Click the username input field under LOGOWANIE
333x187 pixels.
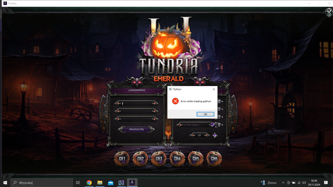click(137, 103)
